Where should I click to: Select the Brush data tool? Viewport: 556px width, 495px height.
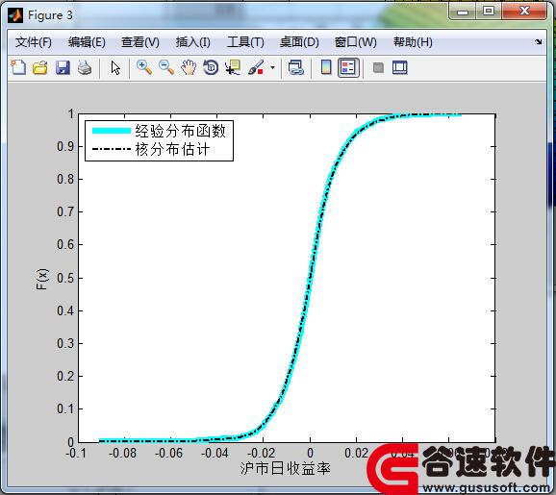point(256,67)
